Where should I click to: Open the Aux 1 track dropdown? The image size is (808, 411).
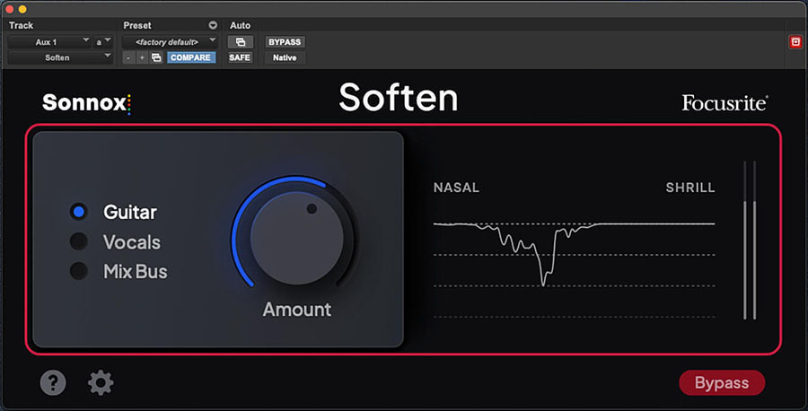click(49, 42)
